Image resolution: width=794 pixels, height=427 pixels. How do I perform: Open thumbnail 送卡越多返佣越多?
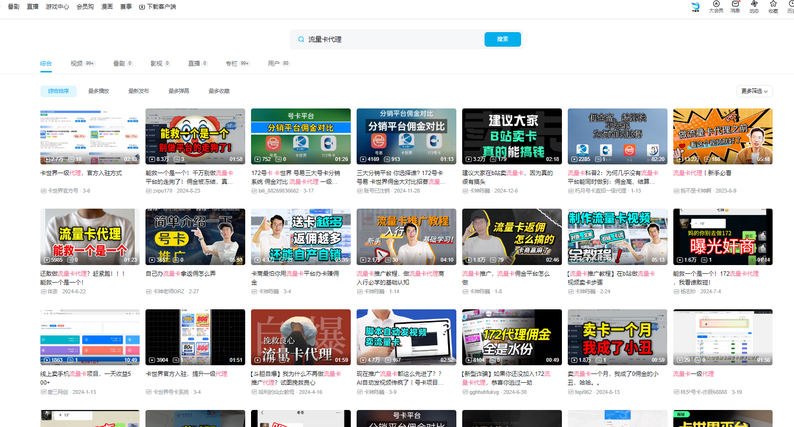click(301, 237)
